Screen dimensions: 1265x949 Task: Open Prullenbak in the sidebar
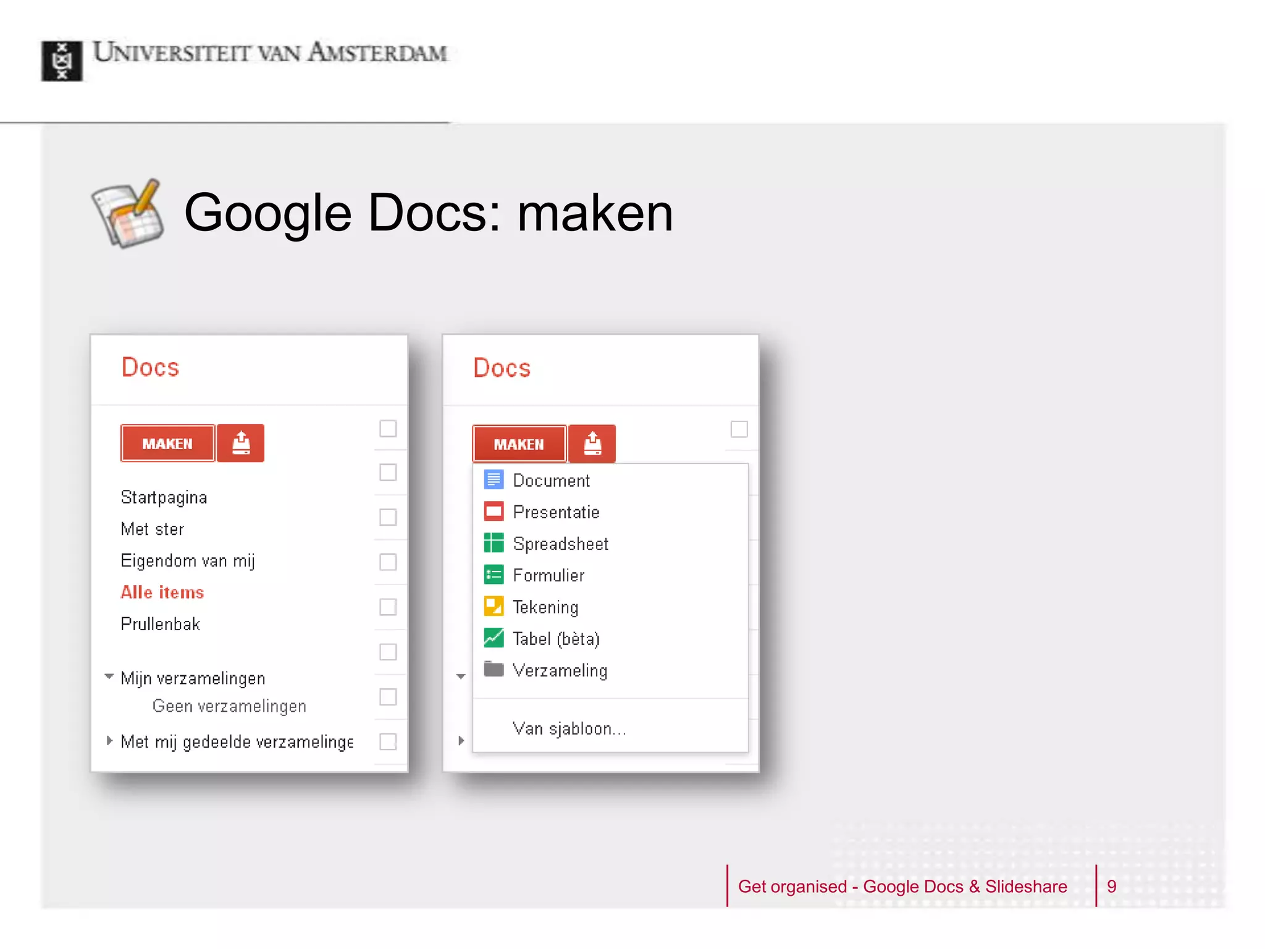(x=161, y=624)
